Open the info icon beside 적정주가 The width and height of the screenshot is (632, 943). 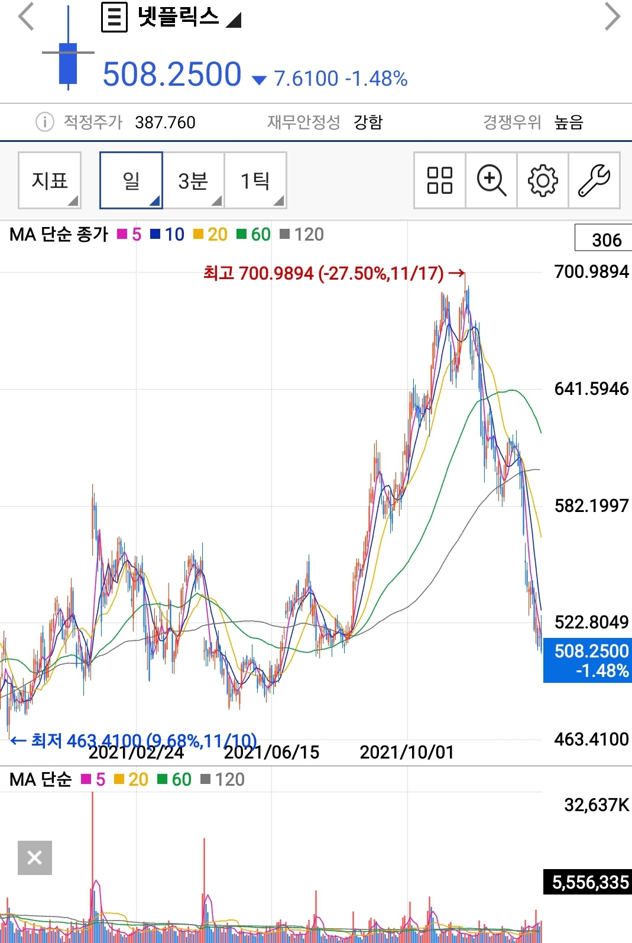(45, 122)
